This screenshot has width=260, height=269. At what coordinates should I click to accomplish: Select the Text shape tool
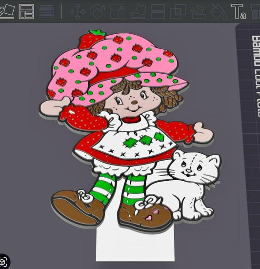coord(239,12)
